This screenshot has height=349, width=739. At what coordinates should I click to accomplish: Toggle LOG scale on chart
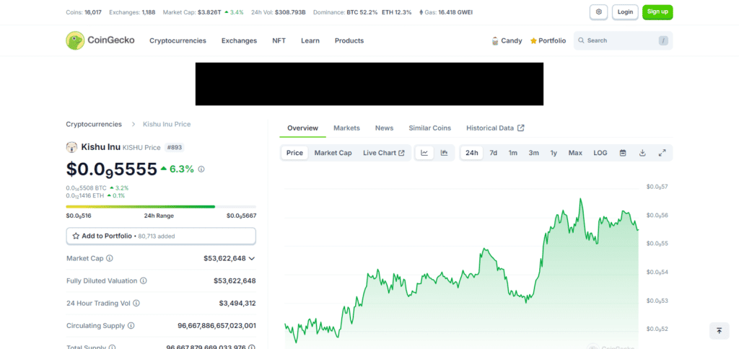[x=600, y=153]
